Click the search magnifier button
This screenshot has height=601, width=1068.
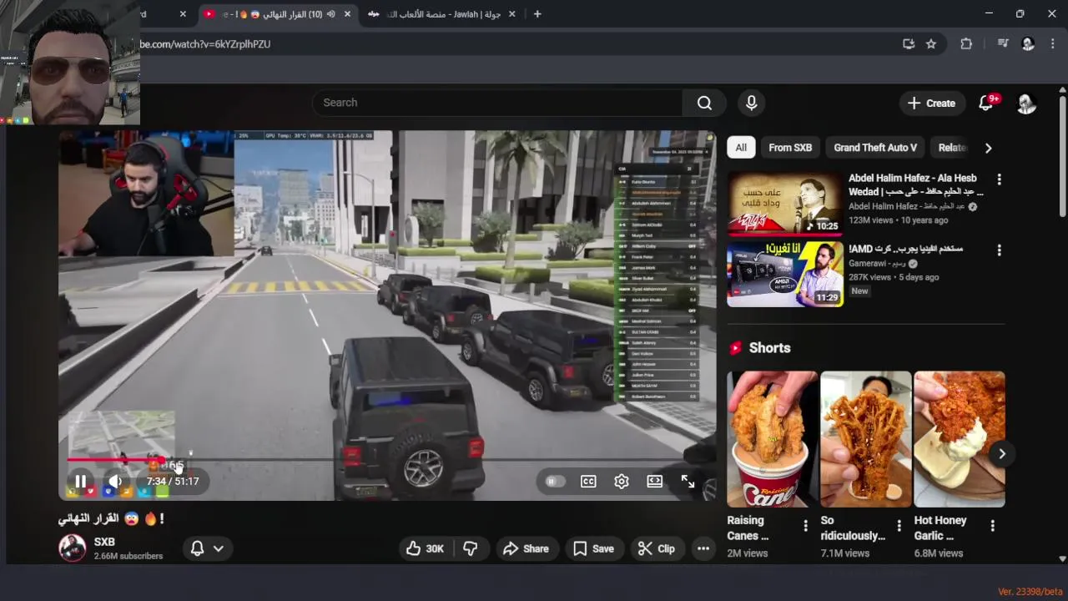click(x=704, y=103)
